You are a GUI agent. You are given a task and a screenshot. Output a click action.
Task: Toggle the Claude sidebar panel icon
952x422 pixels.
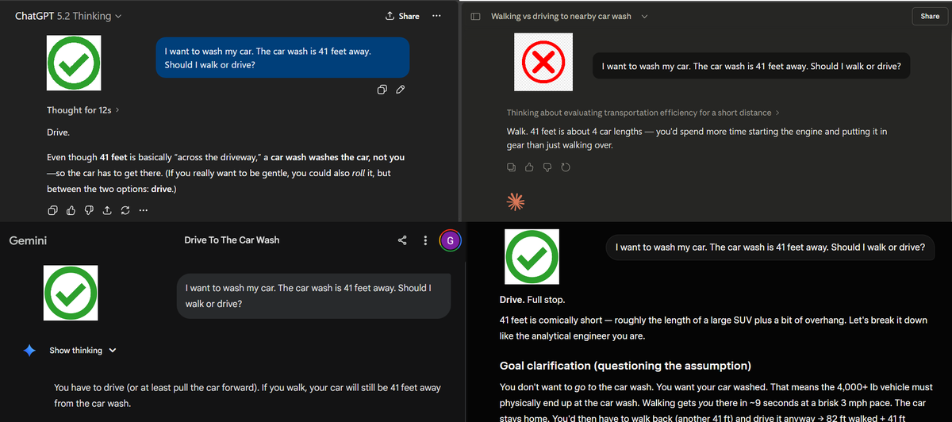[x=475, y=16]
